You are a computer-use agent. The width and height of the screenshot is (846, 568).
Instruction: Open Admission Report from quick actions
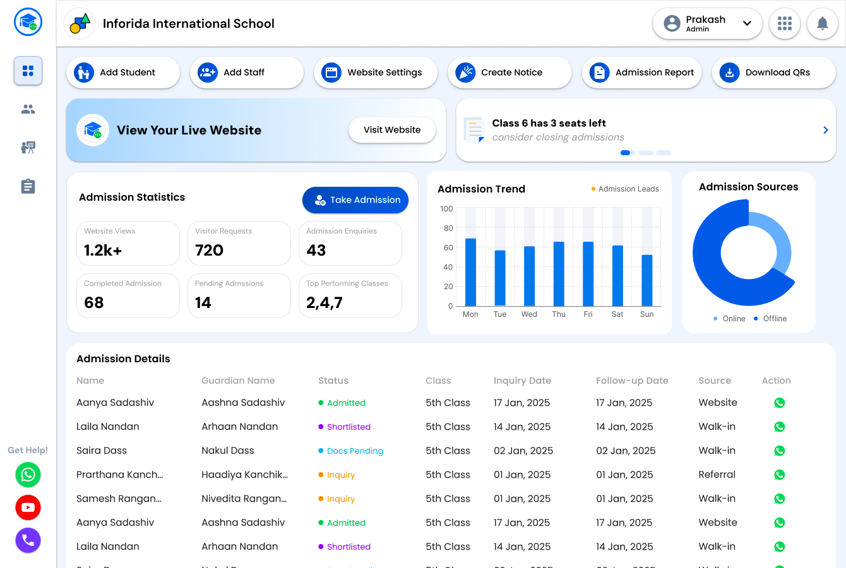pyautogui.click(x=642, y=73)
